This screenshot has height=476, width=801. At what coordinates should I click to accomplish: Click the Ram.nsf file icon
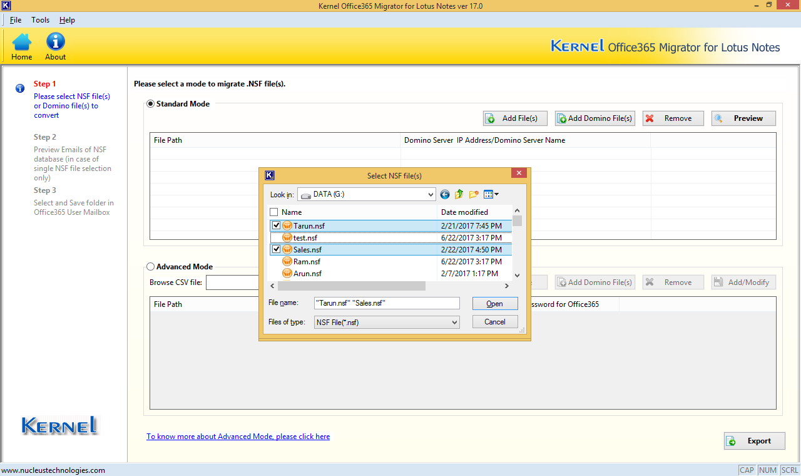click(x=287, y=261)
